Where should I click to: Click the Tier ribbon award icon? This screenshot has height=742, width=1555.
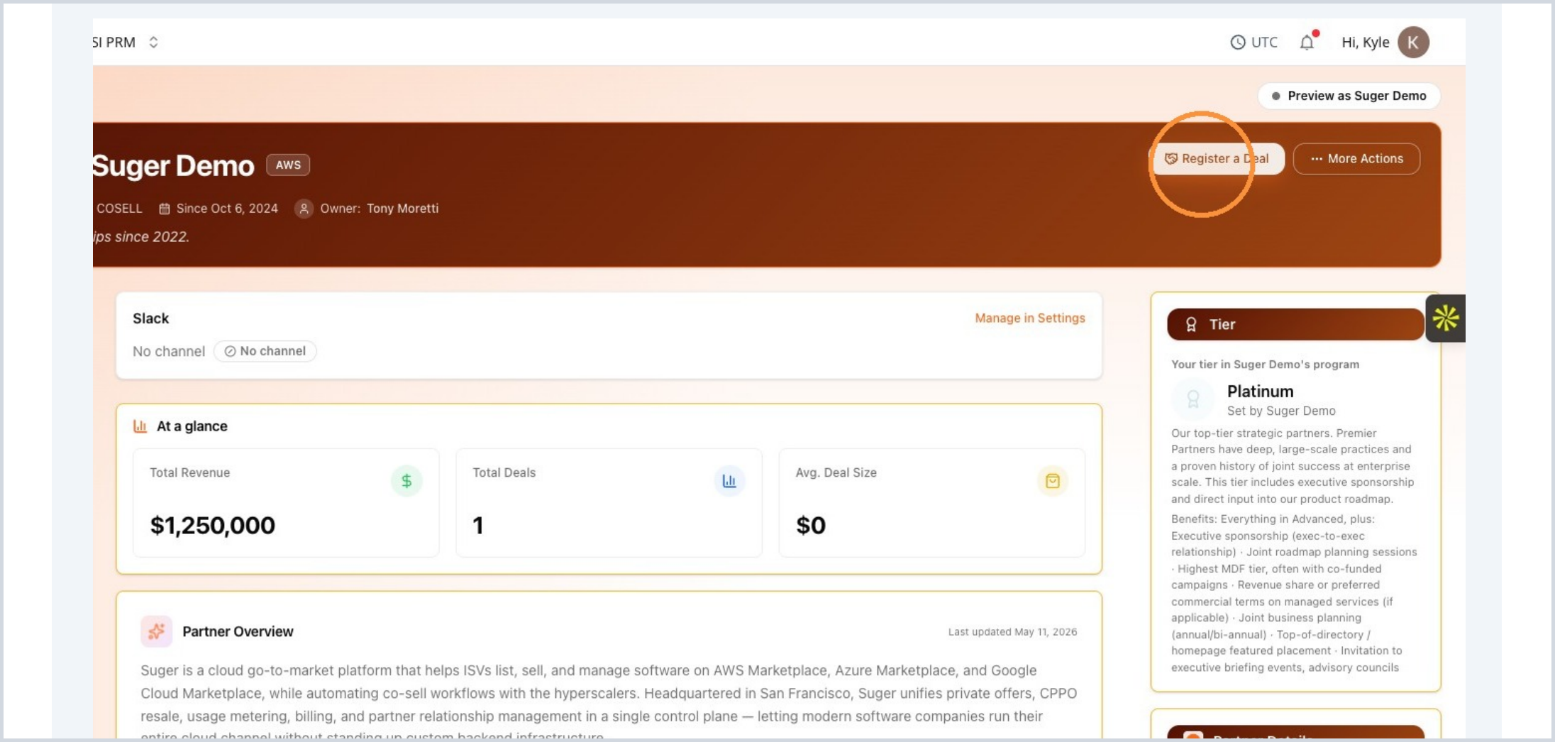tap(1191, 324)
